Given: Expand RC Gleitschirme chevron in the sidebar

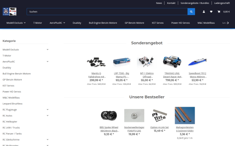Looking at the screenshot, I should point(47,140).
